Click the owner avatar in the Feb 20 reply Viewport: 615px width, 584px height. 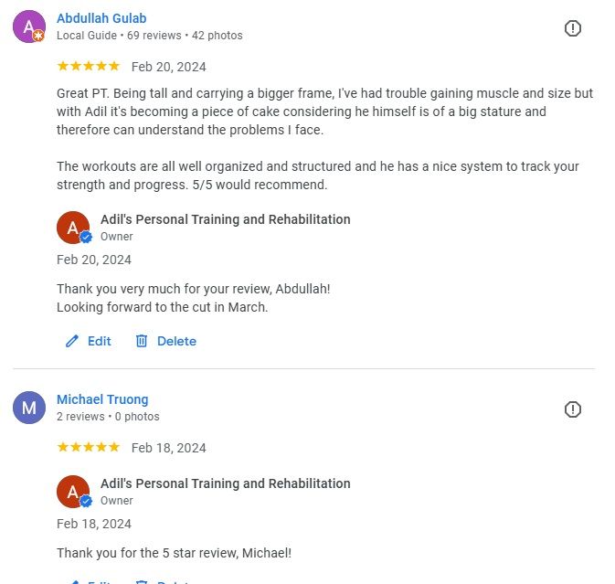73,228
